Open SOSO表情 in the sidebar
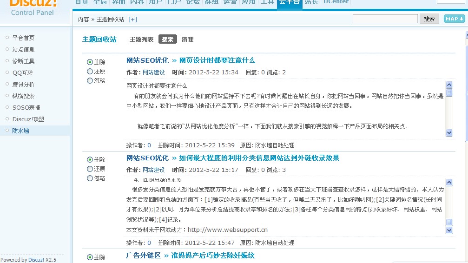This screenshot has height=263, width=468. pos(26,108)
